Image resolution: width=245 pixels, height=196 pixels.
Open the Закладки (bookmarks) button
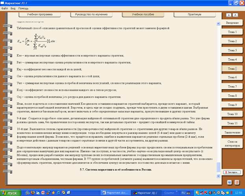pos(232,172)
